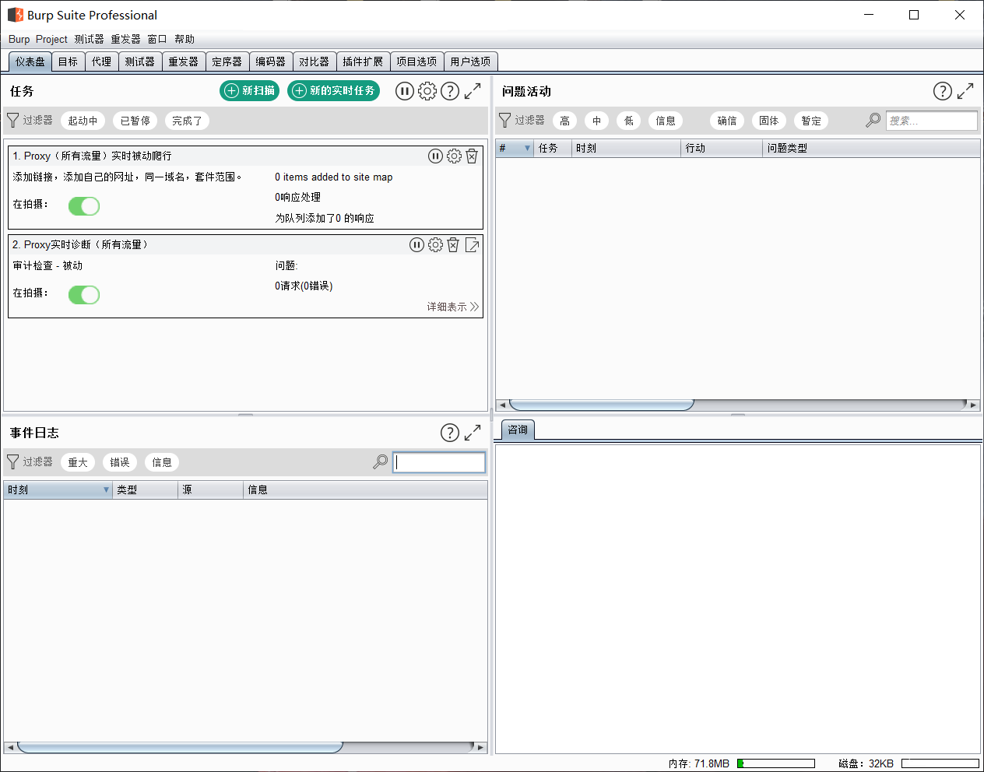Open help for the 问题活动 panel
The height and width of the screenshot is (772, 984).
942,91
